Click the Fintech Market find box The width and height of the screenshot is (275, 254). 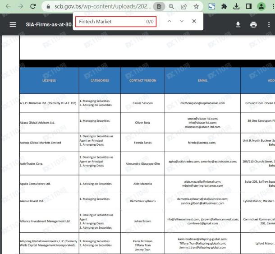click(x=116, y=22)
